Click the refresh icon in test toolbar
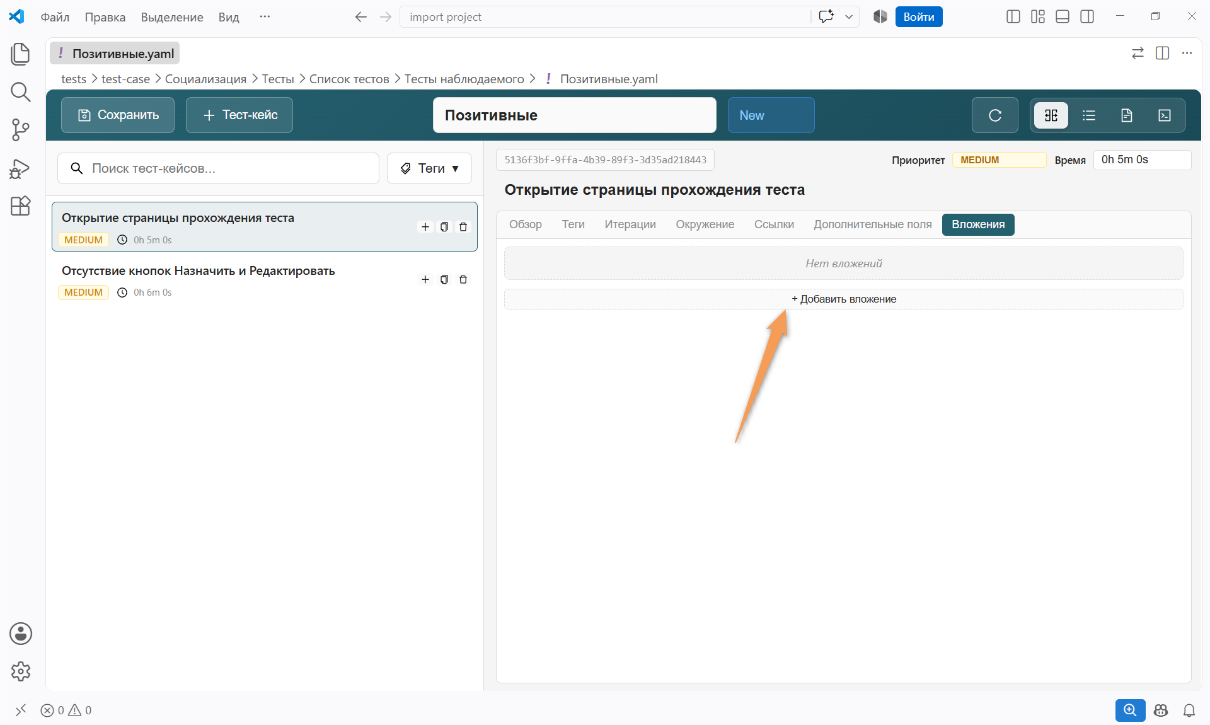The width and height of the screenshot is (1210, 725). (x=994, y=115)
